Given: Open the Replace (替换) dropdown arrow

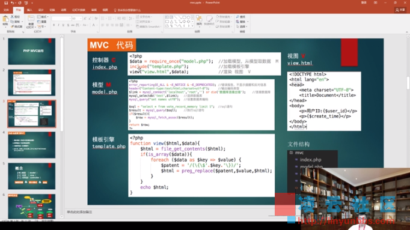Looking at the screenshot, I should coord(248,22).
